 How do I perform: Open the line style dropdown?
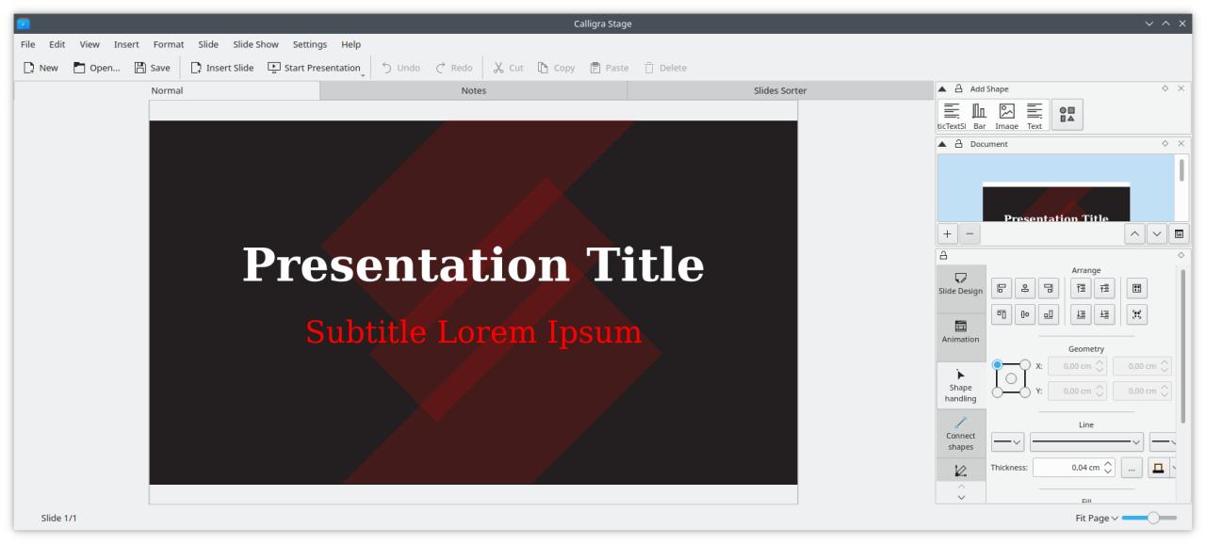point(1086,441)
